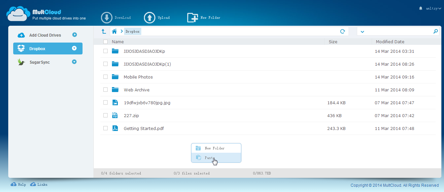The image size is (444, 192).
Task: Go up one level with arrow icon
Action: 104,31
